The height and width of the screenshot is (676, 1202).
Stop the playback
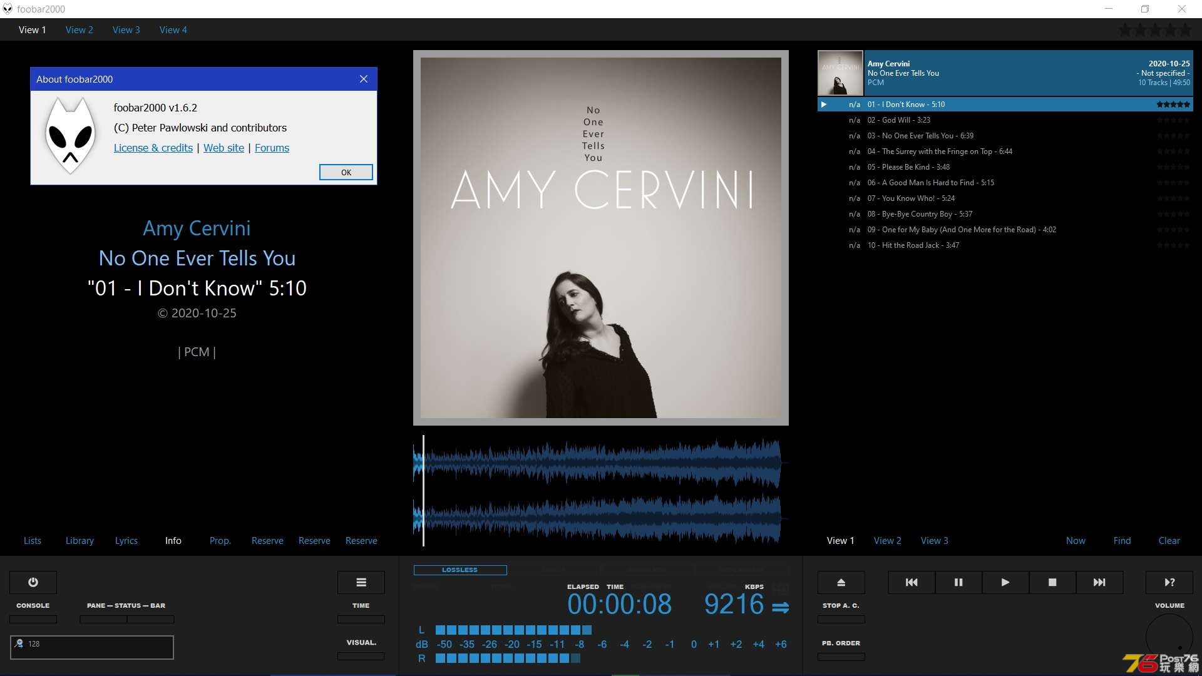tap(1052, 582)
